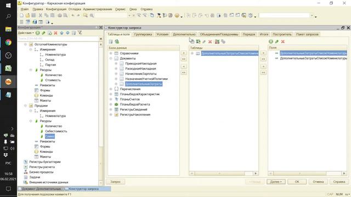Click the red delete icon above Таблицы list

coord(210,42)
